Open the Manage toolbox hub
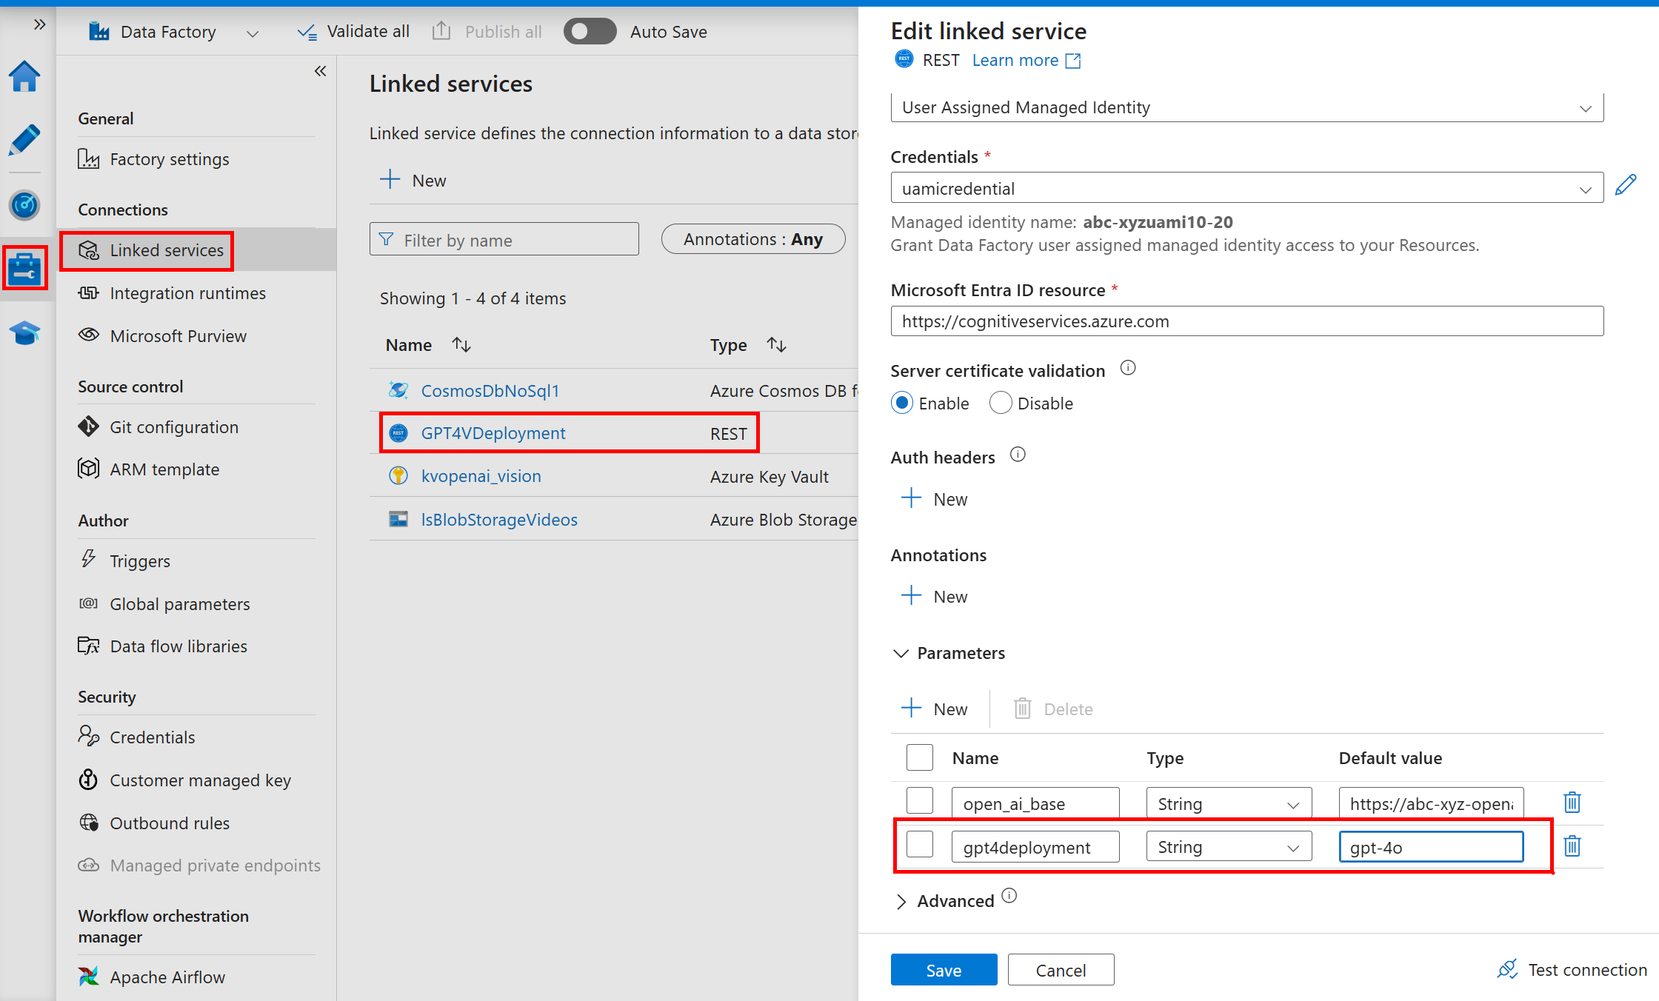Image resolution: width=1659 pixels, height=1001 pixels. [x=24, y=268]
